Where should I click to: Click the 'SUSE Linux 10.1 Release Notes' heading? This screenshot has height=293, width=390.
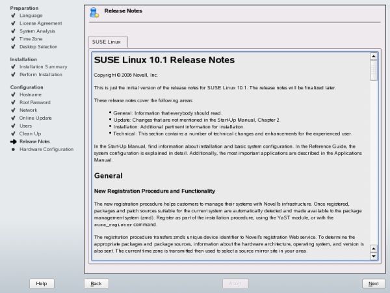click(x=164, y=60)
